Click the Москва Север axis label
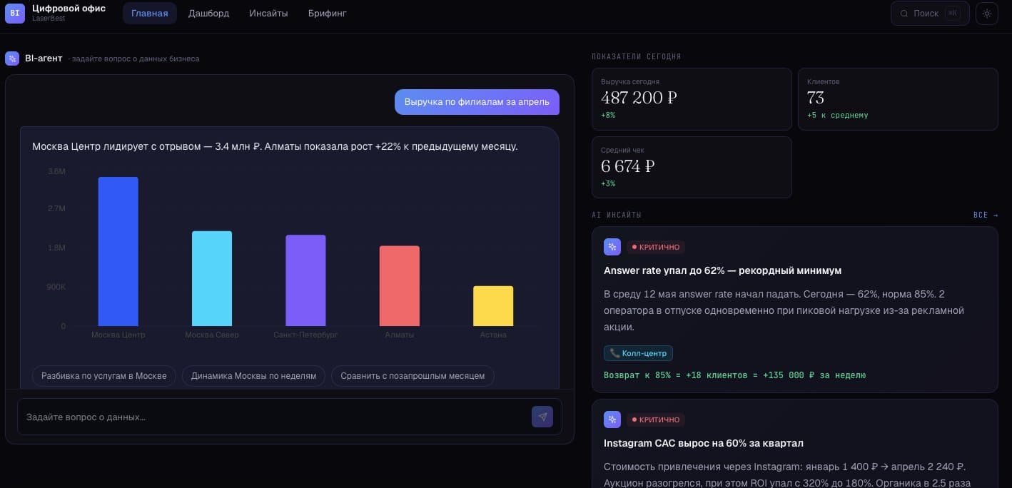1012x488 pixels. point(212,335)
